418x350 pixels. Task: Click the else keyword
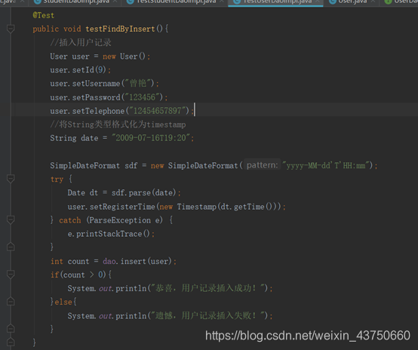click(x=63, y=302)
